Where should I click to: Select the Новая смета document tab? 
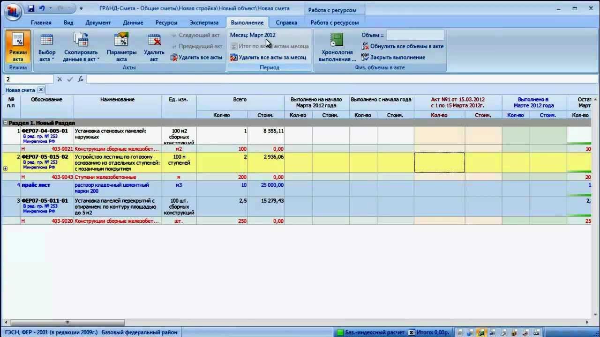pos(20,90)
